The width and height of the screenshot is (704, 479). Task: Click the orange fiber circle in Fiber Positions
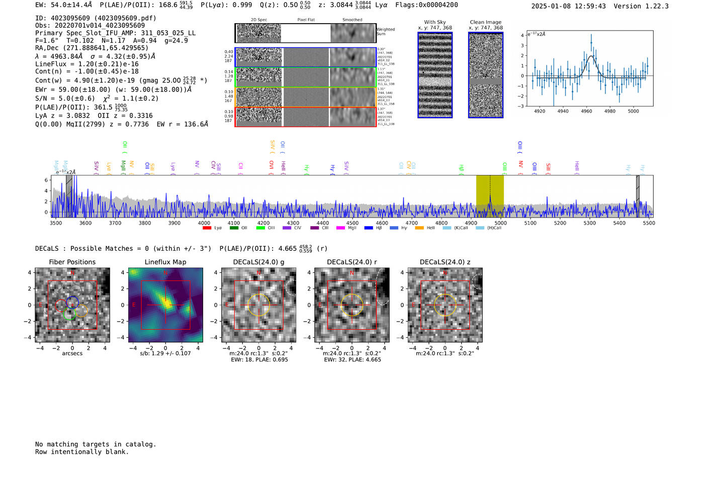pyautogui.click(x=81, y=311)
